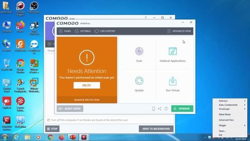Select the COMODO Antivirus desktop shortcut
Image resolution: width=250 pixels, height=141 pixels.
pyautogui.click(x=7, y=124)
